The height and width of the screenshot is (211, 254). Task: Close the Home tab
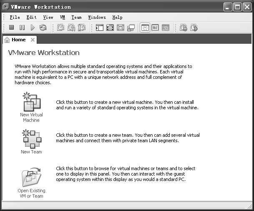pyautogui.click(x=33, y=40)
